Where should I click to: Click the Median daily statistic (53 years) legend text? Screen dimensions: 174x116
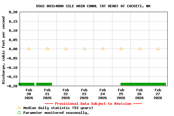pyautogui.click(x=58, y=108)
